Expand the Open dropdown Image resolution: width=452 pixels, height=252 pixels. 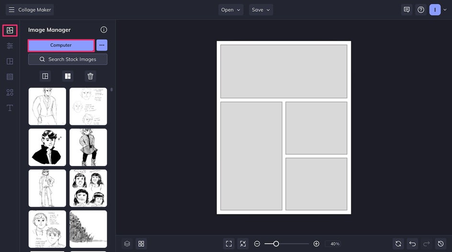tap(231, 10)
